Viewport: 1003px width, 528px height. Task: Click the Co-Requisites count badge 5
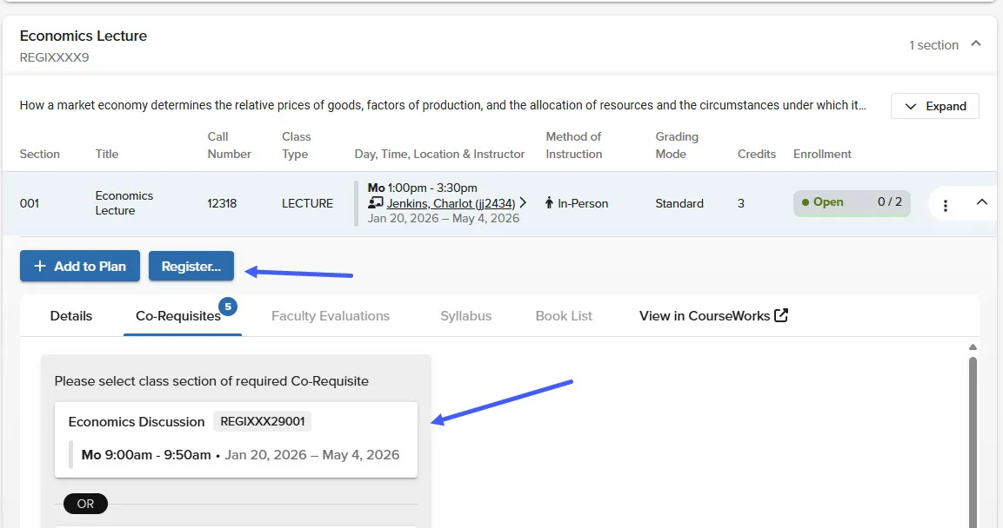coord(228,307)
